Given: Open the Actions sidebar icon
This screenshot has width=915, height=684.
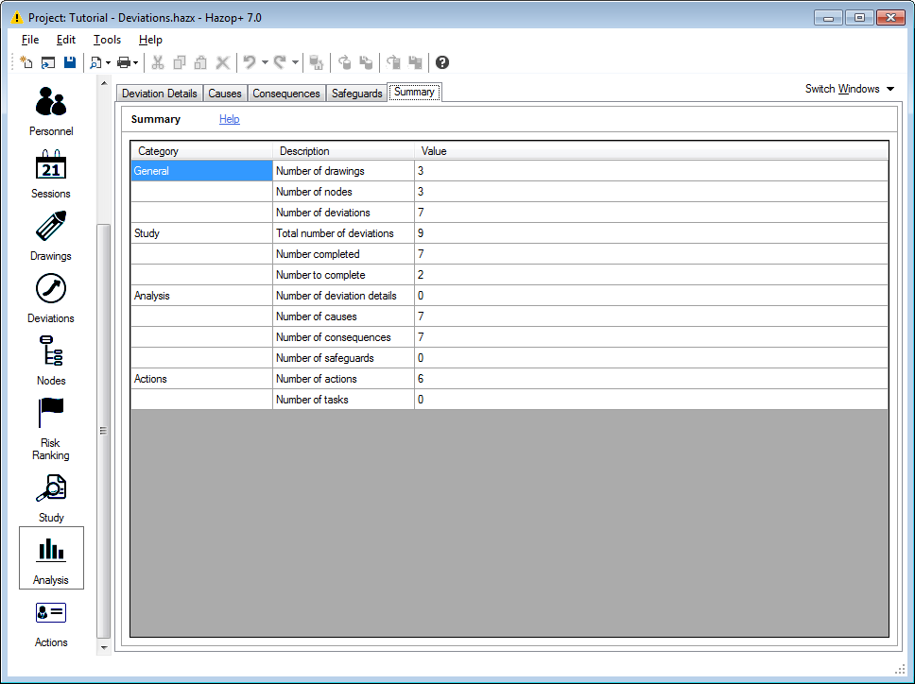Looking at the screenshot, I should point(51,614).
